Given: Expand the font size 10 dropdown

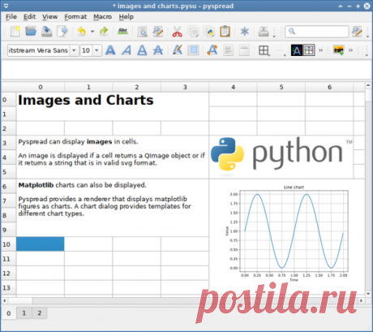Looking at the screenshot, I should coord(96,50).
